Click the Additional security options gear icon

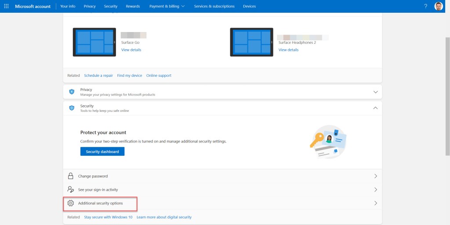(x=70, y=204)
